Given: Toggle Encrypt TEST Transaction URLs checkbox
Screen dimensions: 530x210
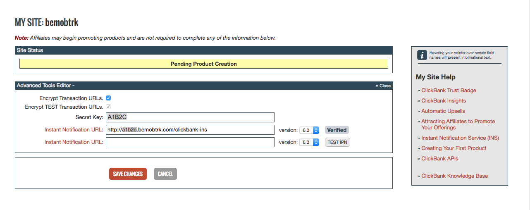Looking at the screenshot, I should point(108,107).
